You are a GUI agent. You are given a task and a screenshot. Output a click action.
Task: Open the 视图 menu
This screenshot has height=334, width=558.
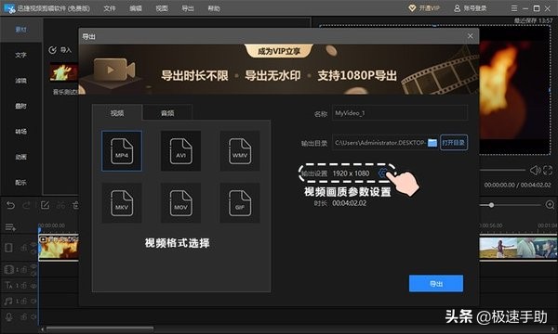click(162, 8)
